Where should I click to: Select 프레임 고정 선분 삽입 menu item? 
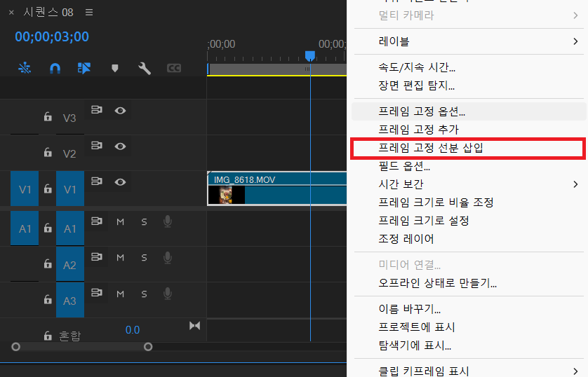click(x=469, y=148)
